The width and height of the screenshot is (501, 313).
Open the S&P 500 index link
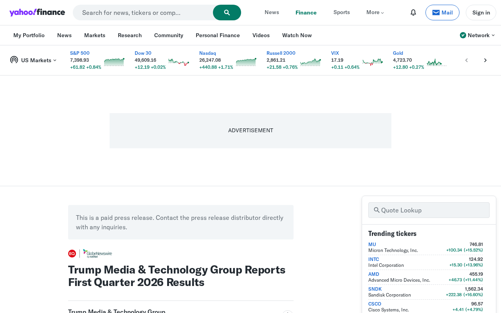[x=80, y=53]
